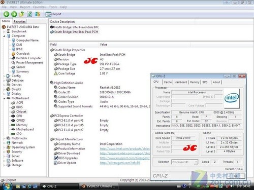The height and width of the screenshot is (190, 254).
Task: Select Overclock in the tree
Action: point(23,54)
